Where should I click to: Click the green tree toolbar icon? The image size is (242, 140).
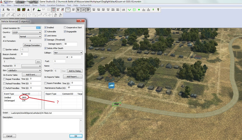click(153, 10)
